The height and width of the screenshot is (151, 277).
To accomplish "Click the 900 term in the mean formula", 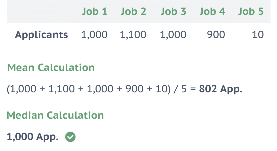I will 134,89.
